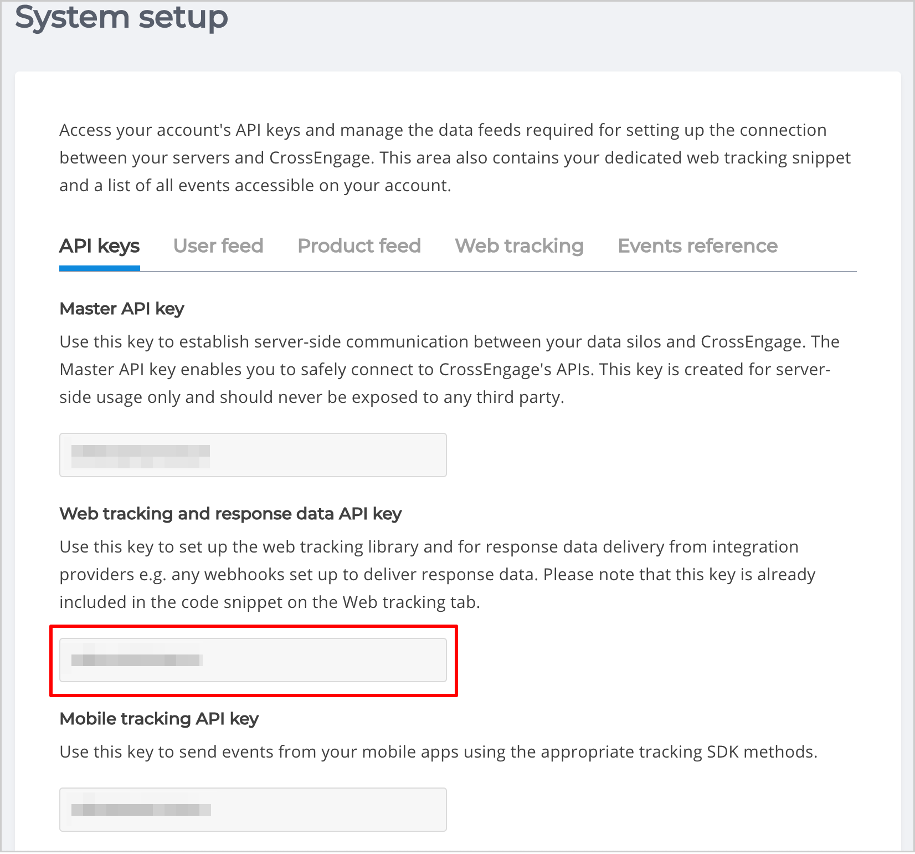Select the blurred Master API key value

(140, 456)
